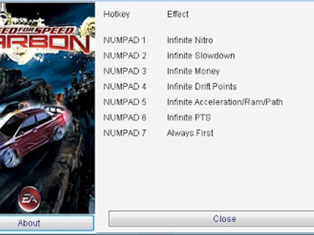Image resolution: width=314 pixels, height=235 pixels.
Task: Select the Effect column header
Action: coord(178,14)
